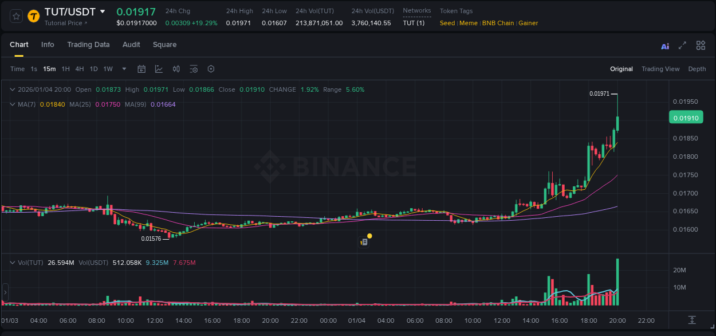Open chart settings via hexagon icon
The width and height of the screenshot is (716, 336).
pyautogui.click(x=211, y=69)
